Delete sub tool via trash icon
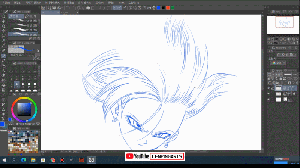Image resolution: width=300 pixels, height=168 pixels. [x=39, y=38]
